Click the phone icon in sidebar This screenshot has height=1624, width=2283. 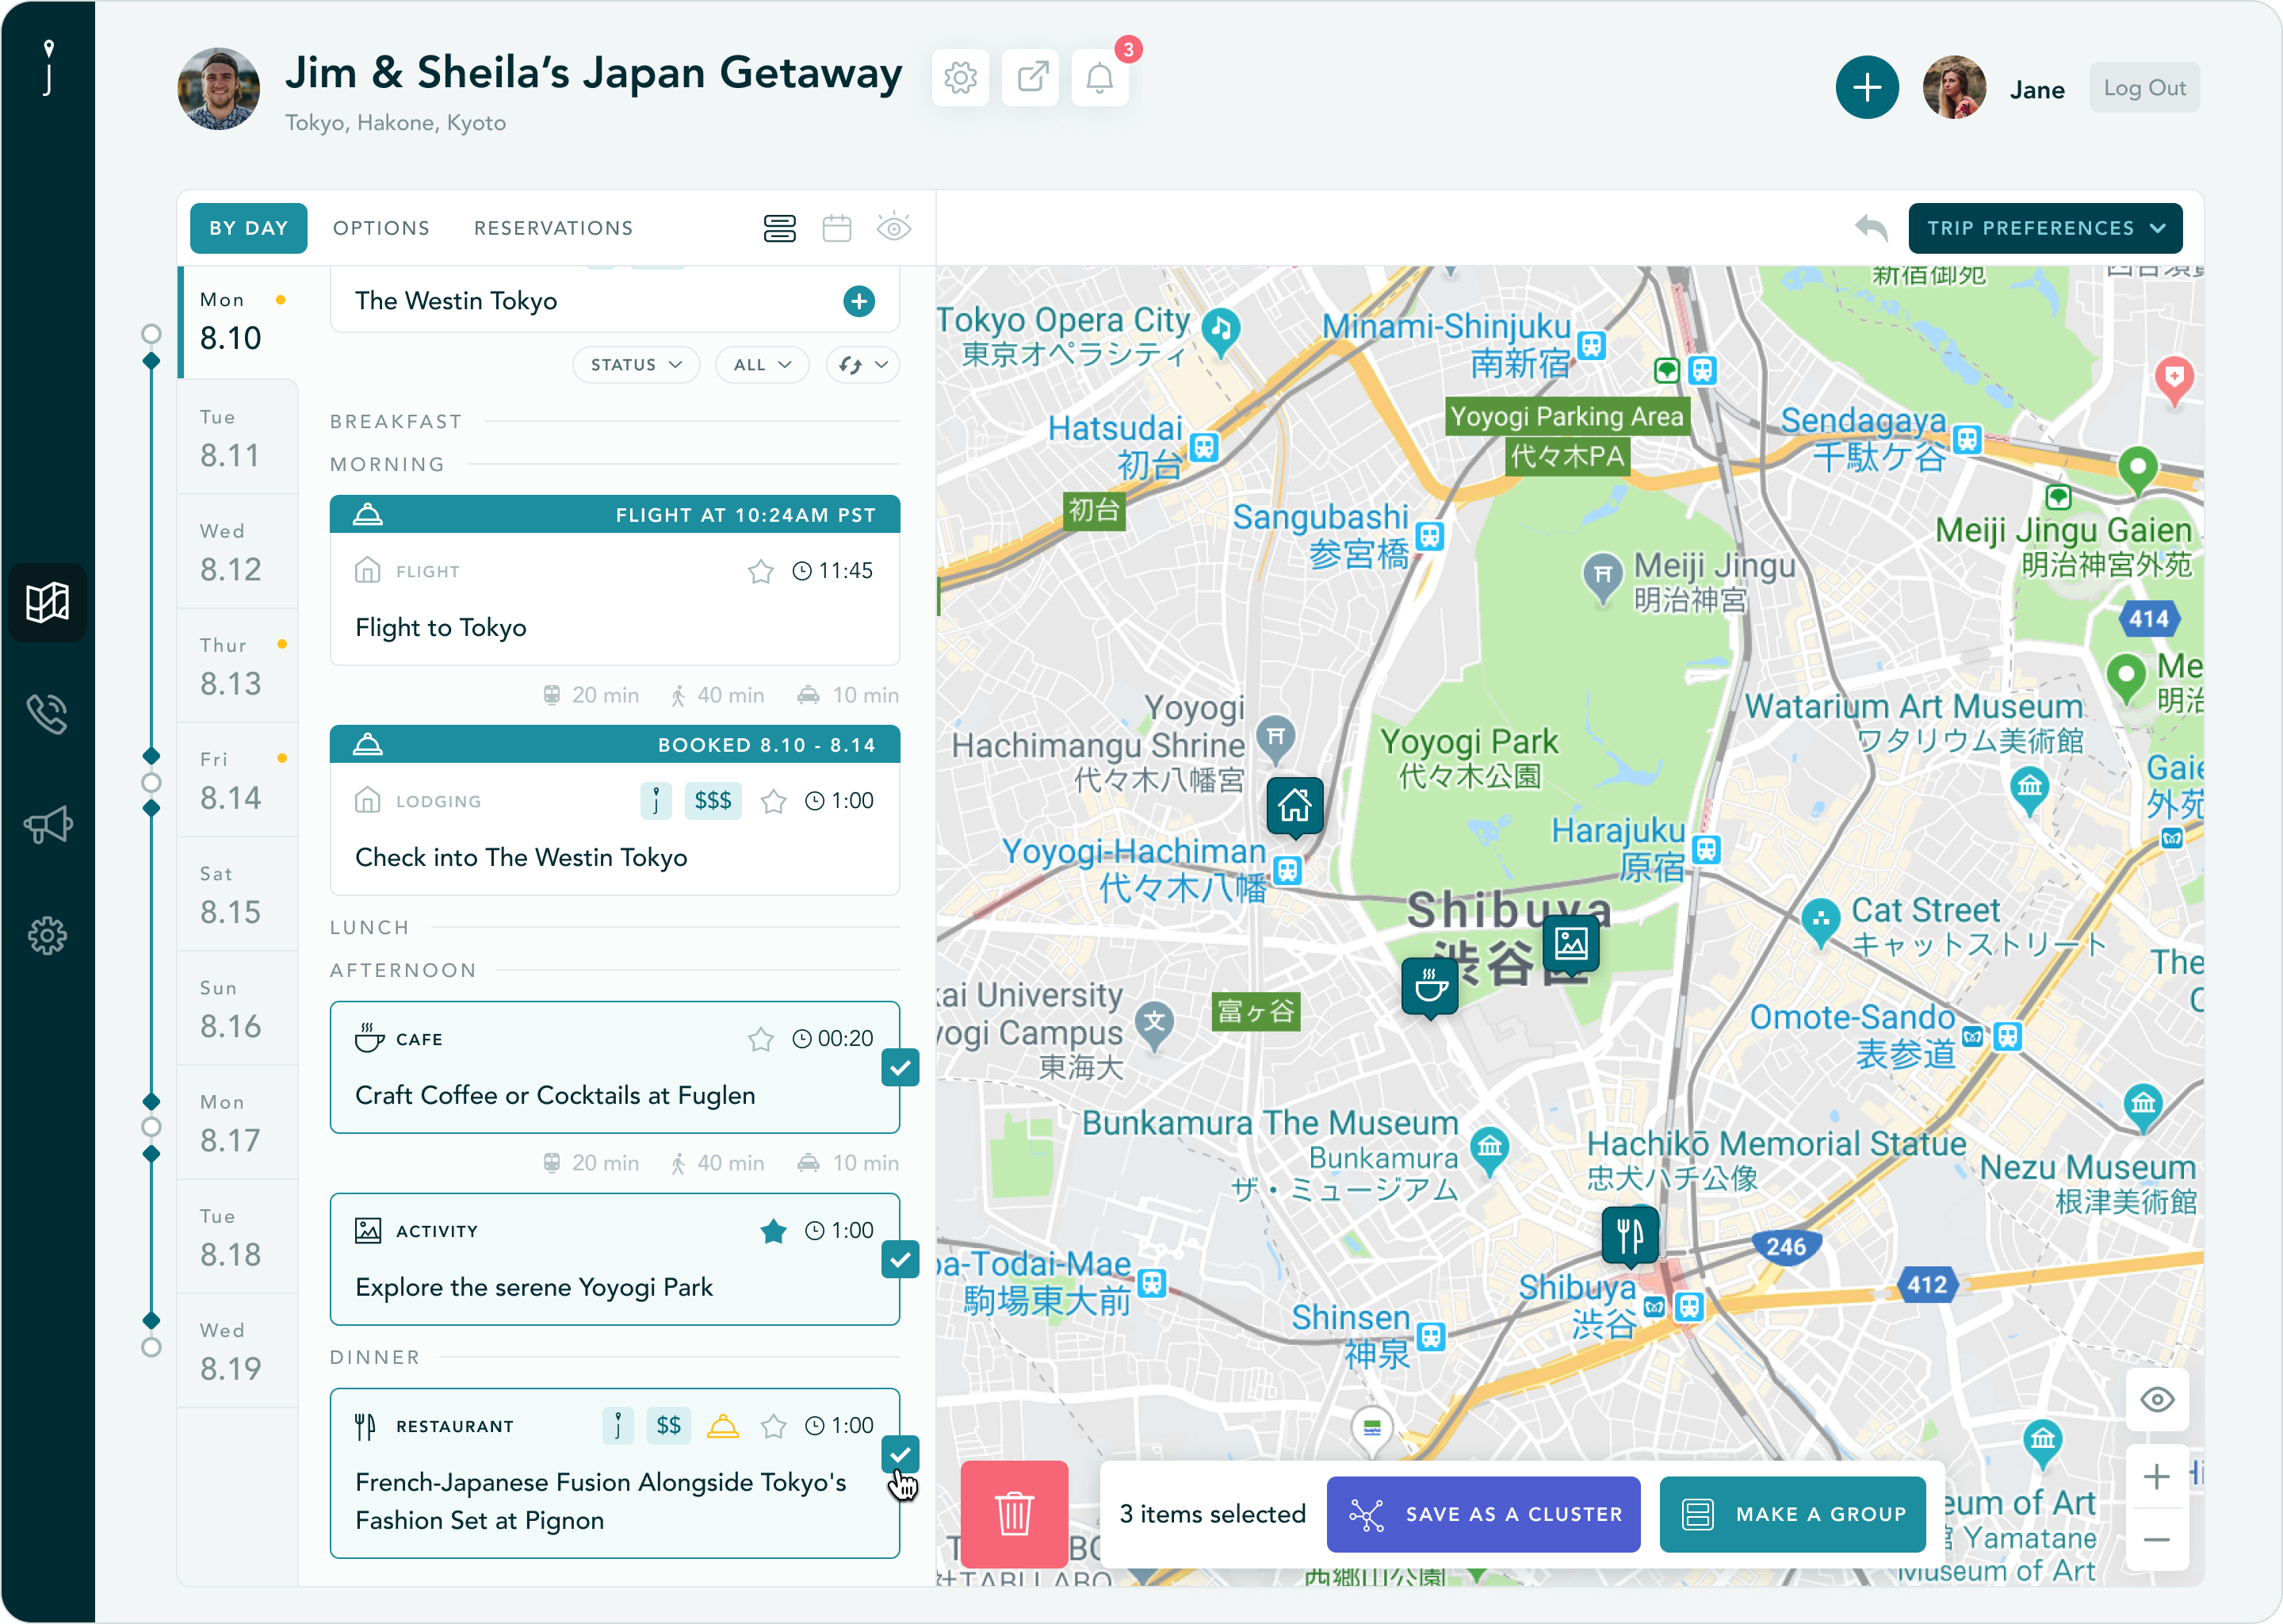47,714
